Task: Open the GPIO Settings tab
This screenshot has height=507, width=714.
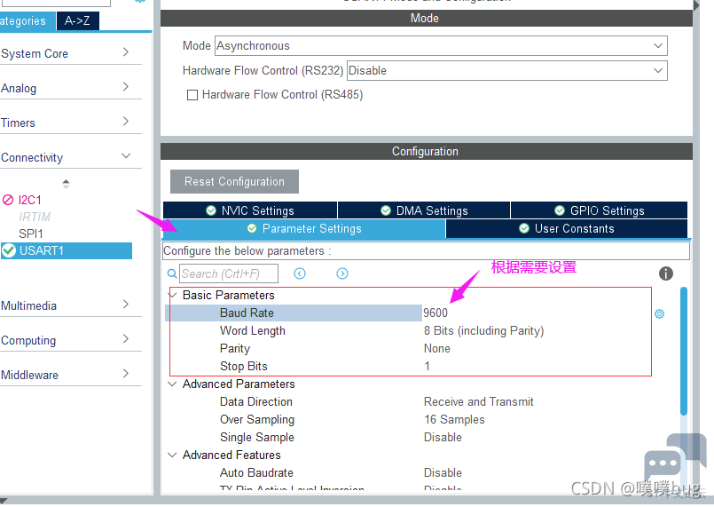Action: point(599,210)
